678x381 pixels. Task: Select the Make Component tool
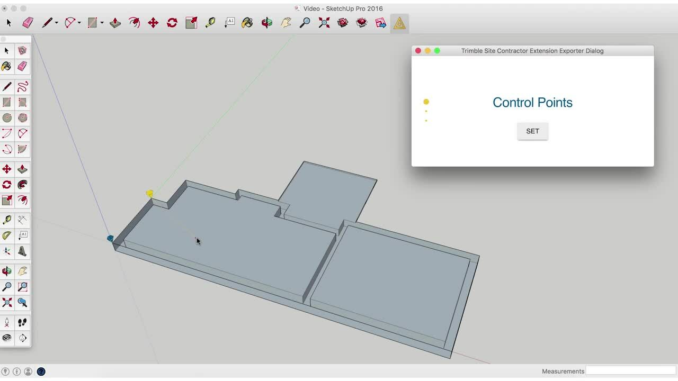click(22, 51)
